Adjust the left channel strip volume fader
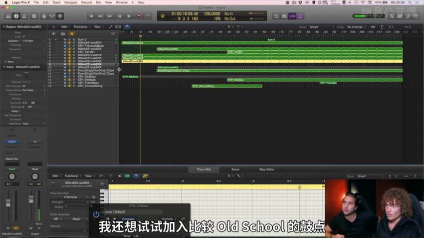Viewport: 424px width, 238px height. tap(8, 203)
